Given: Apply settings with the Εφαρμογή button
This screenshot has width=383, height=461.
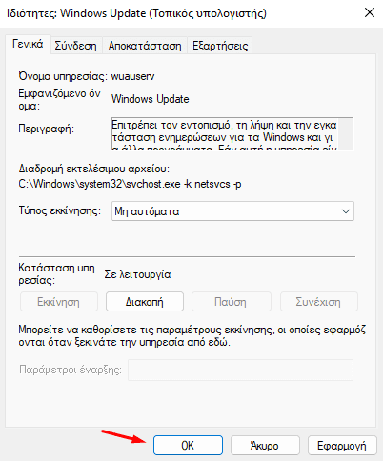Looking at the screenshot, I should point(342,446).
